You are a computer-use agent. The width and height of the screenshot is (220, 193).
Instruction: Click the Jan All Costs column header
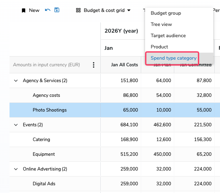pos(121,65)
